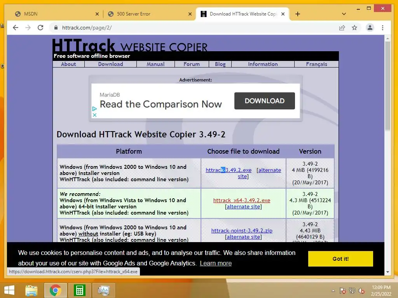Open the Forum menu item
This screenshot has height=298, width=398.
(192, 64)
